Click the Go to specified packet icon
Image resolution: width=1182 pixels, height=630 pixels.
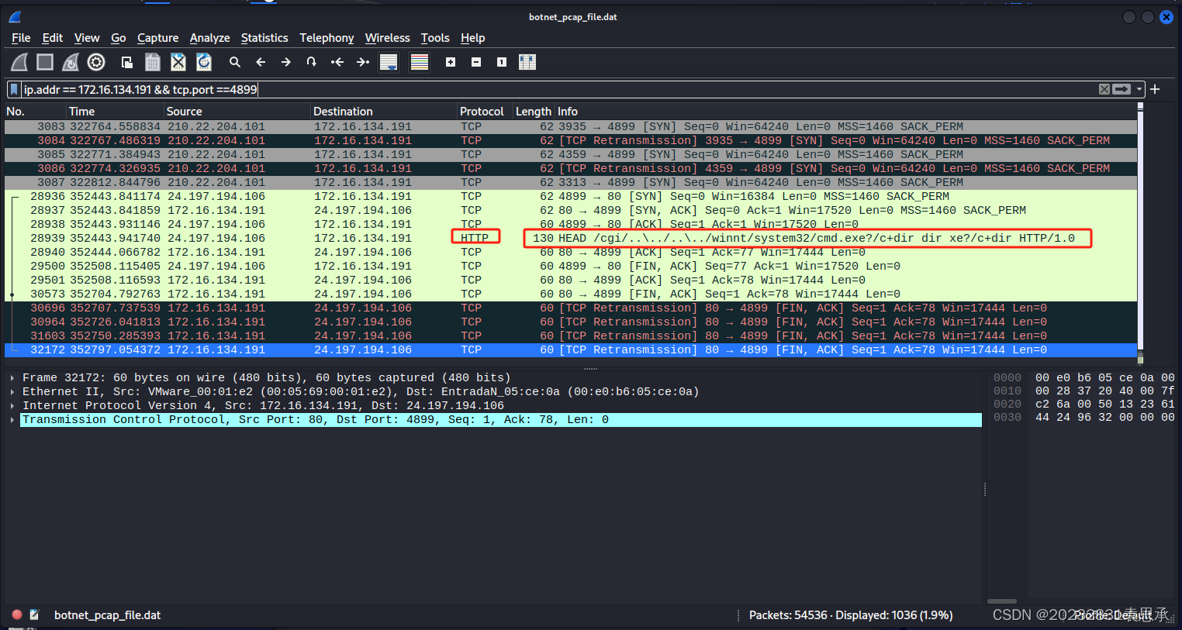pyautogui.click(x=312, y=62)
